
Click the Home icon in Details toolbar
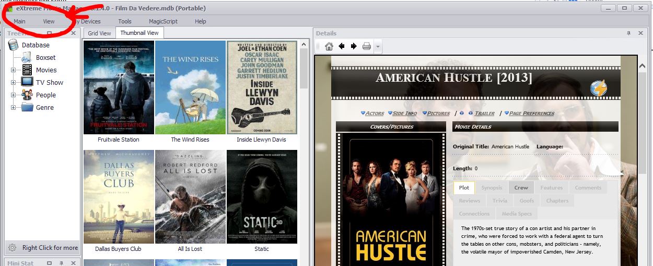point(329,46)
